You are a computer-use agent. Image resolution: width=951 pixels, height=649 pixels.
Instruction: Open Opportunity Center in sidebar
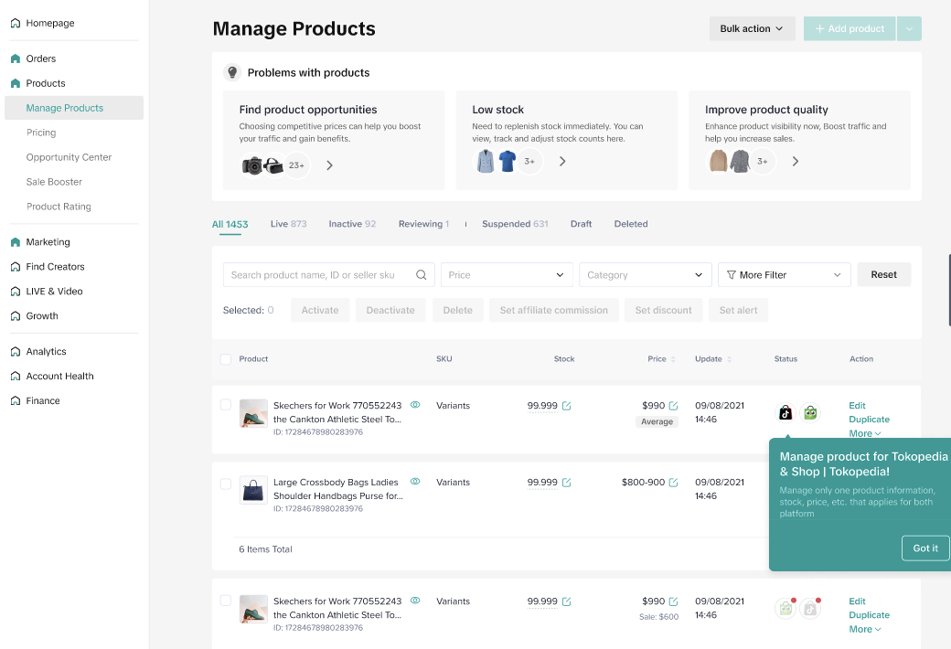[x=69, y=157]
